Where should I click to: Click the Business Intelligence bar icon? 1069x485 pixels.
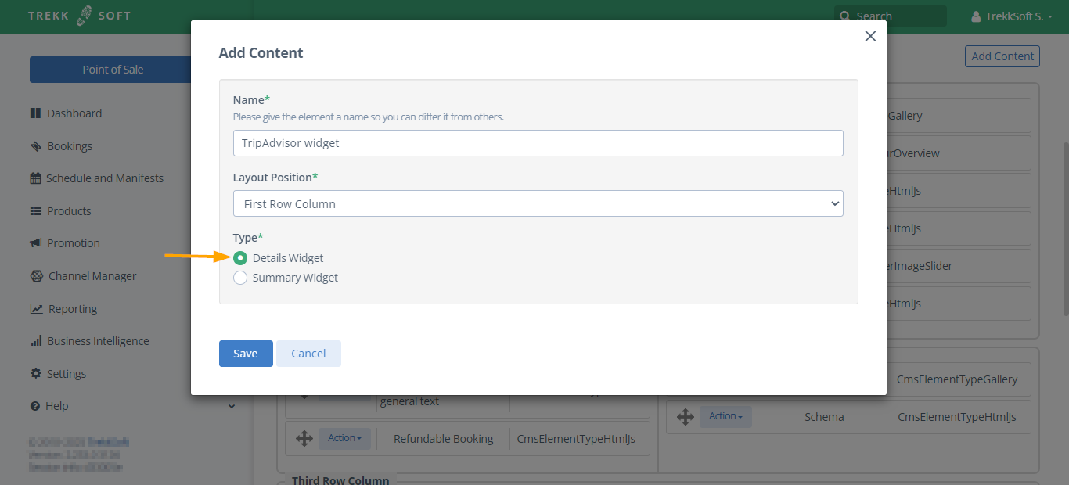click(x=35, y=341)
